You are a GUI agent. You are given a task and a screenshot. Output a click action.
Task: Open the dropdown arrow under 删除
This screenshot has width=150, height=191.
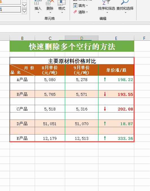pos(50,12)
